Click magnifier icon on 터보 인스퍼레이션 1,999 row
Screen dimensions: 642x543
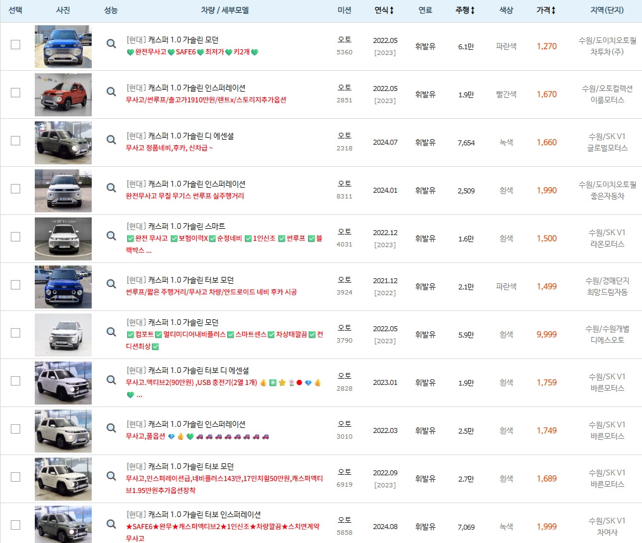click(x=111, y=524)
